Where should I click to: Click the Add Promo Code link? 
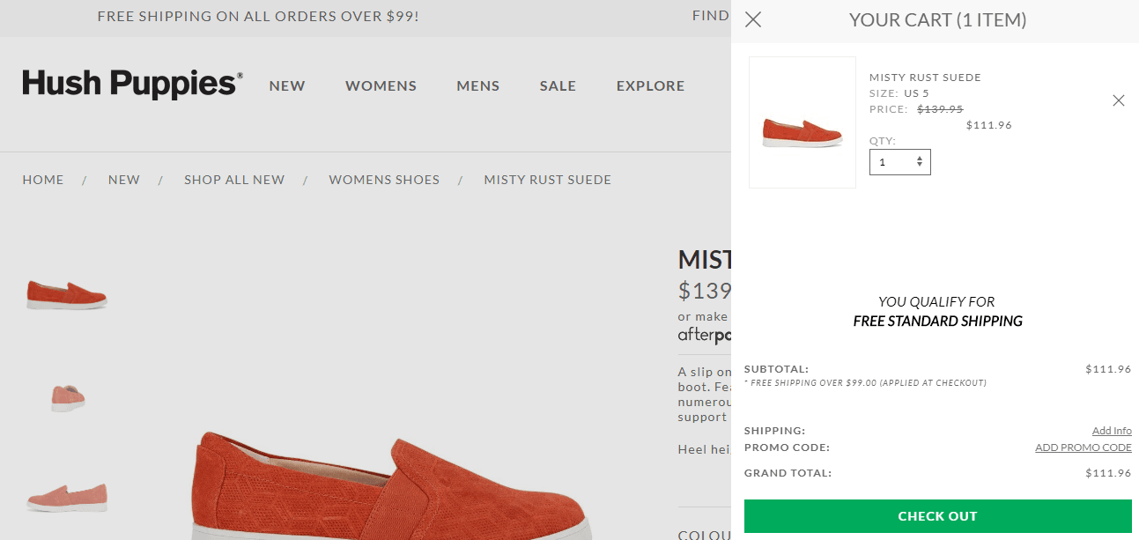pos(1083,448)
